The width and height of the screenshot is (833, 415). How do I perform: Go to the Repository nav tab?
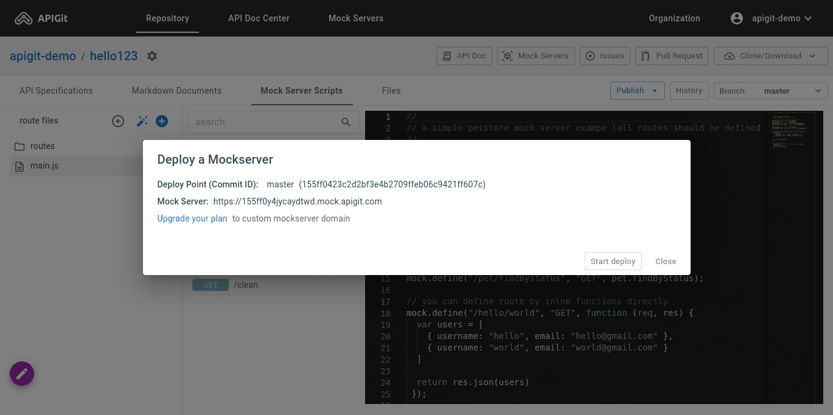167,18
